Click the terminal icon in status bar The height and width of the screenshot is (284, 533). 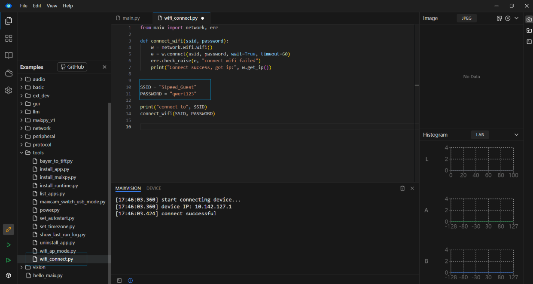pos(119,281)
